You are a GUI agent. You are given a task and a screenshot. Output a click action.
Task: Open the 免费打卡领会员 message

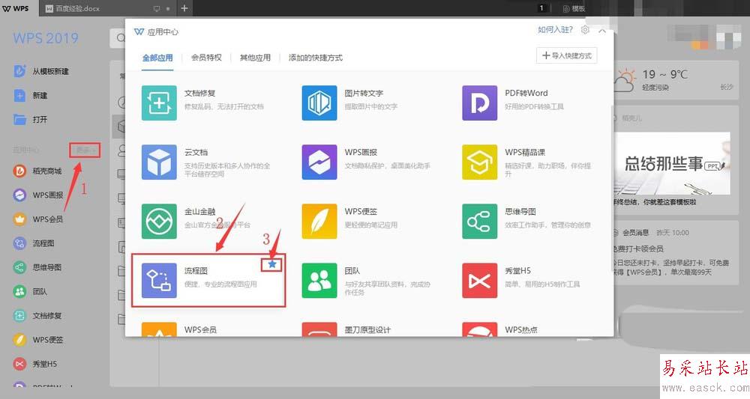(x=638, y=249)
